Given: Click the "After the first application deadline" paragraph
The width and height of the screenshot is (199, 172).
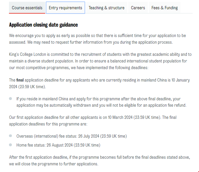Looking at the screenshot, I should click(x=99, y=160).
